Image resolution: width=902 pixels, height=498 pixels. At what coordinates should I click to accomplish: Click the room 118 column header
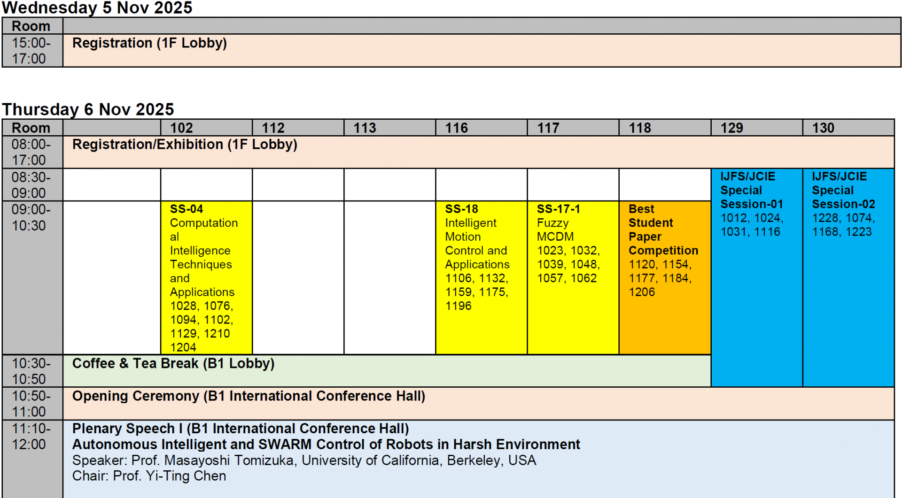click(x=640, y=128)
